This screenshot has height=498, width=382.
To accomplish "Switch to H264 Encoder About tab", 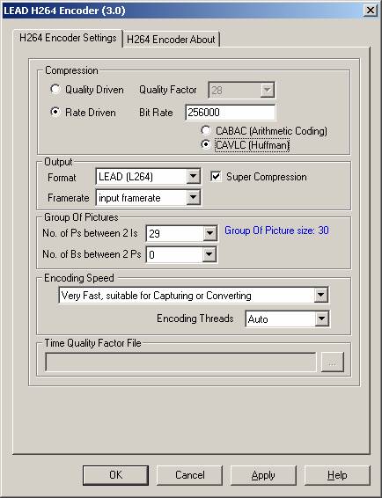I will pyautogui.click(x=171, y=40).
